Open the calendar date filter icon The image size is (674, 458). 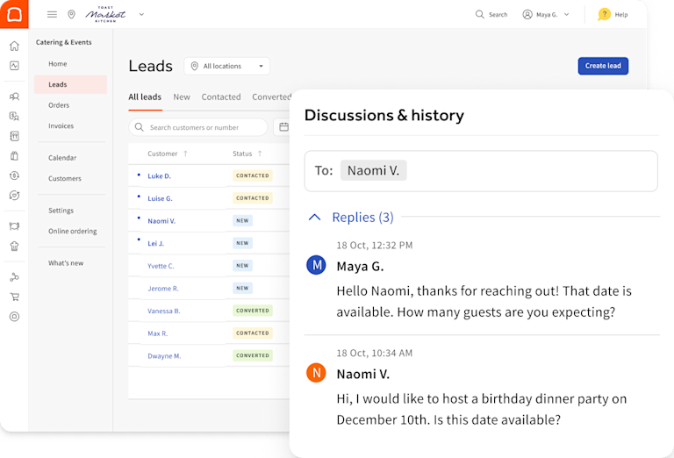283,126
